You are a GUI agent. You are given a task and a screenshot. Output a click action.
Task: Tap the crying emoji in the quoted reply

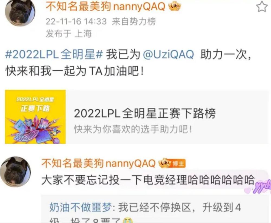point(128,221)
